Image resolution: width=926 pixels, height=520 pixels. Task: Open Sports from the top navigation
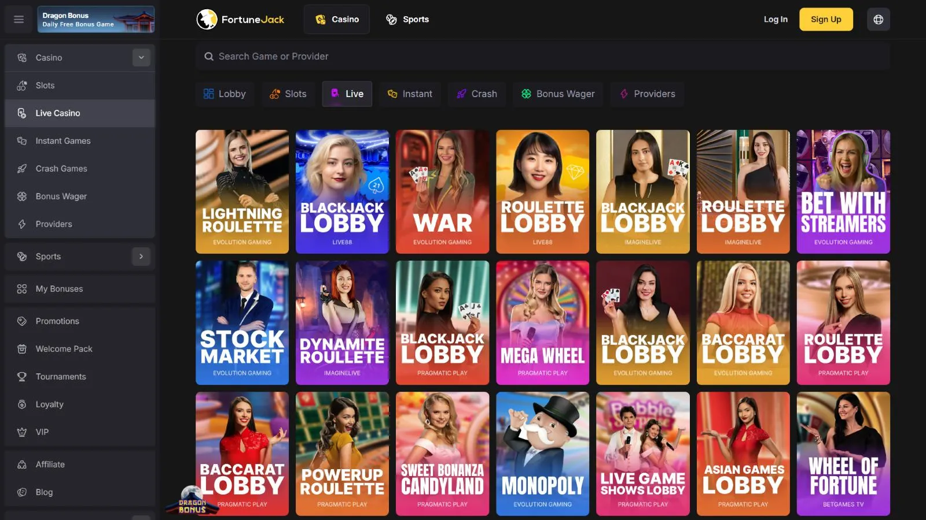[407, 19]
